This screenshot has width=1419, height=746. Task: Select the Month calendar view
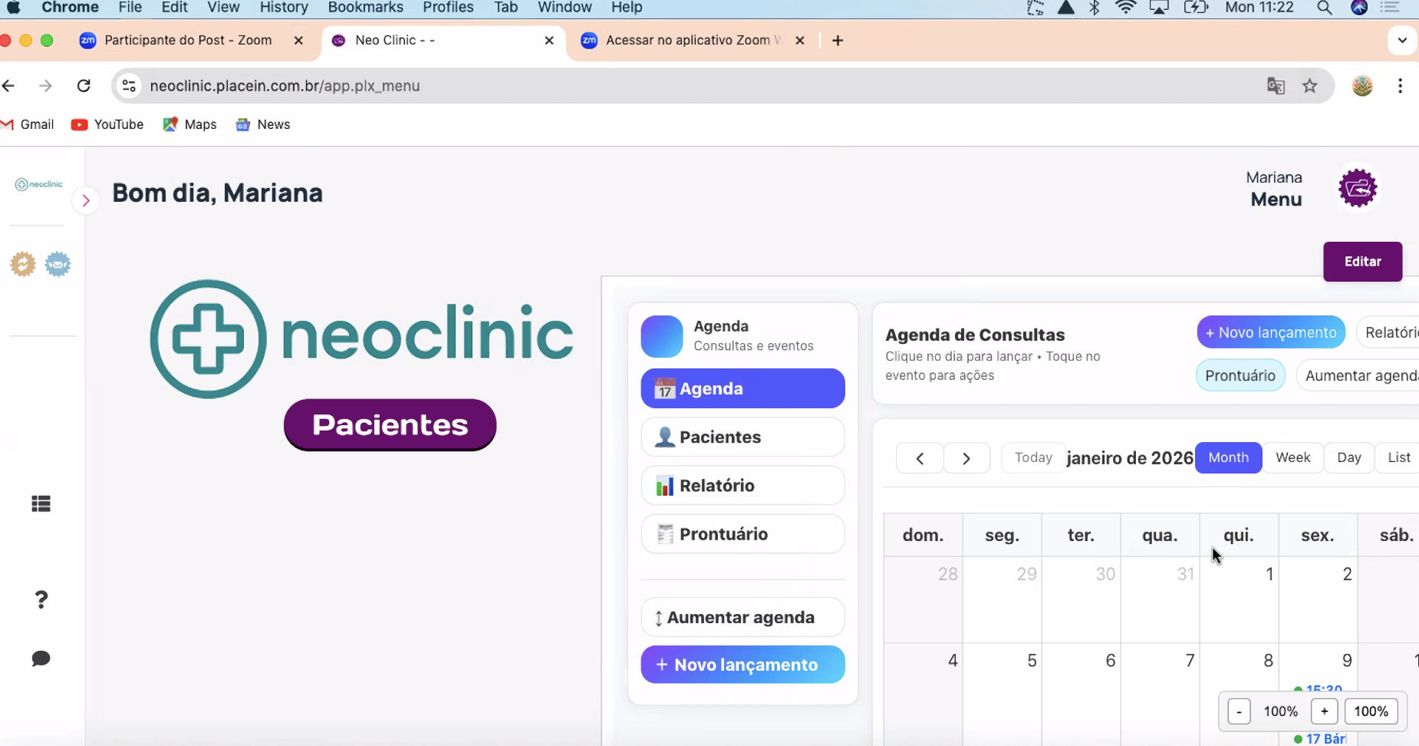(1228, 457)
